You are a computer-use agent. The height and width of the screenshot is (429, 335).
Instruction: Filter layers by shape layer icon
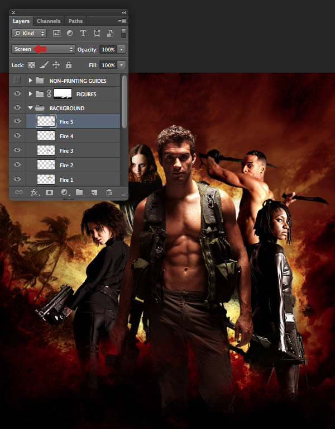[97, 34]
